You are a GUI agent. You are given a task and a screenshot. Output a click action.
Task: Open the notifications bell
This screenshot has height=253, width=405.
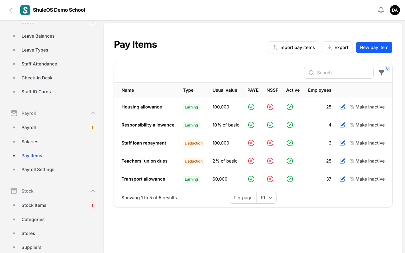[x=381, y=10]
